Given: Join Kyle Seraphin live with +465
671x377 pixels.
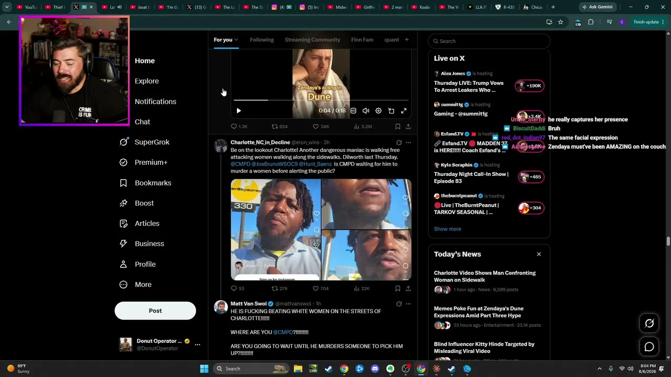Looking at the screenshot, I should 531,177.
